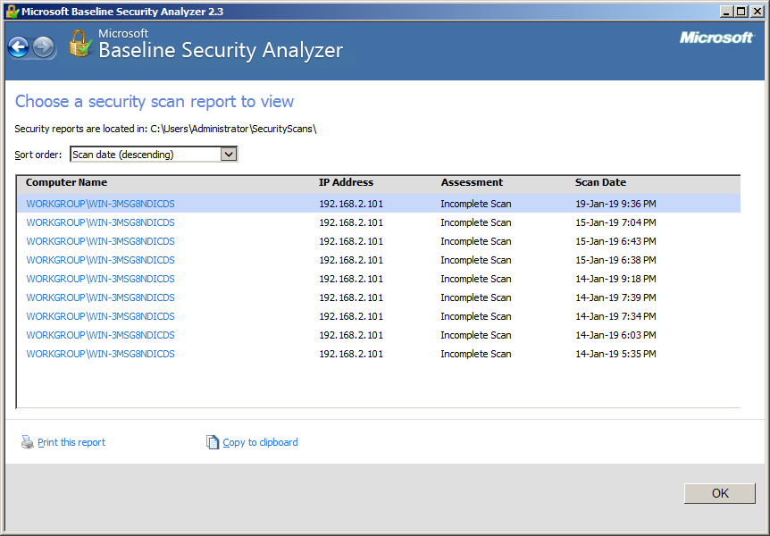Open the report scanned 14-Jan-19 5:35 PM
Viewport: 770px width, 536px height.
[100, 354]
